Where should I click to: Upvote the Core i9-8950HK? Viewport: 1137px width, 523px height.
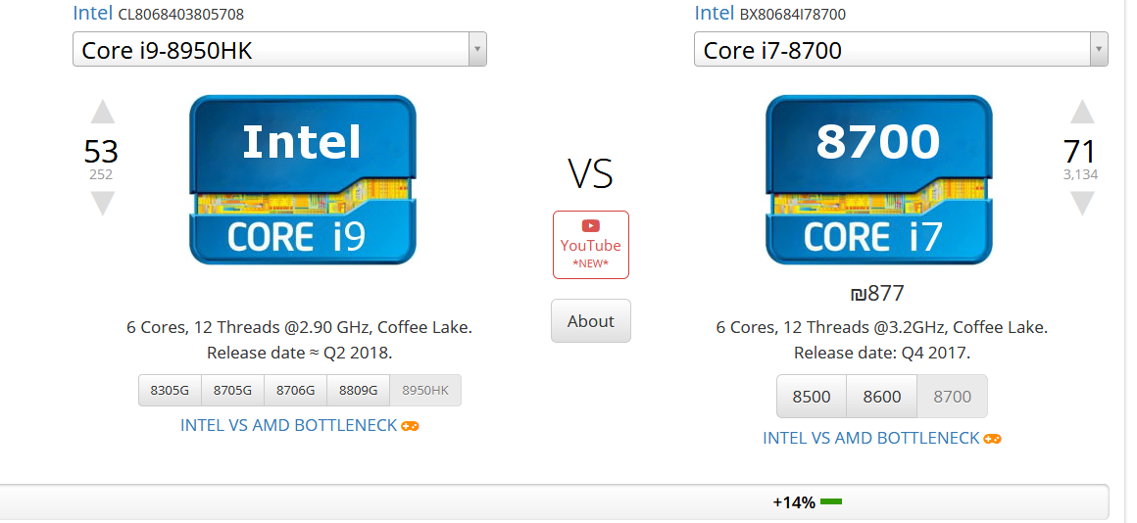[102, 113]
